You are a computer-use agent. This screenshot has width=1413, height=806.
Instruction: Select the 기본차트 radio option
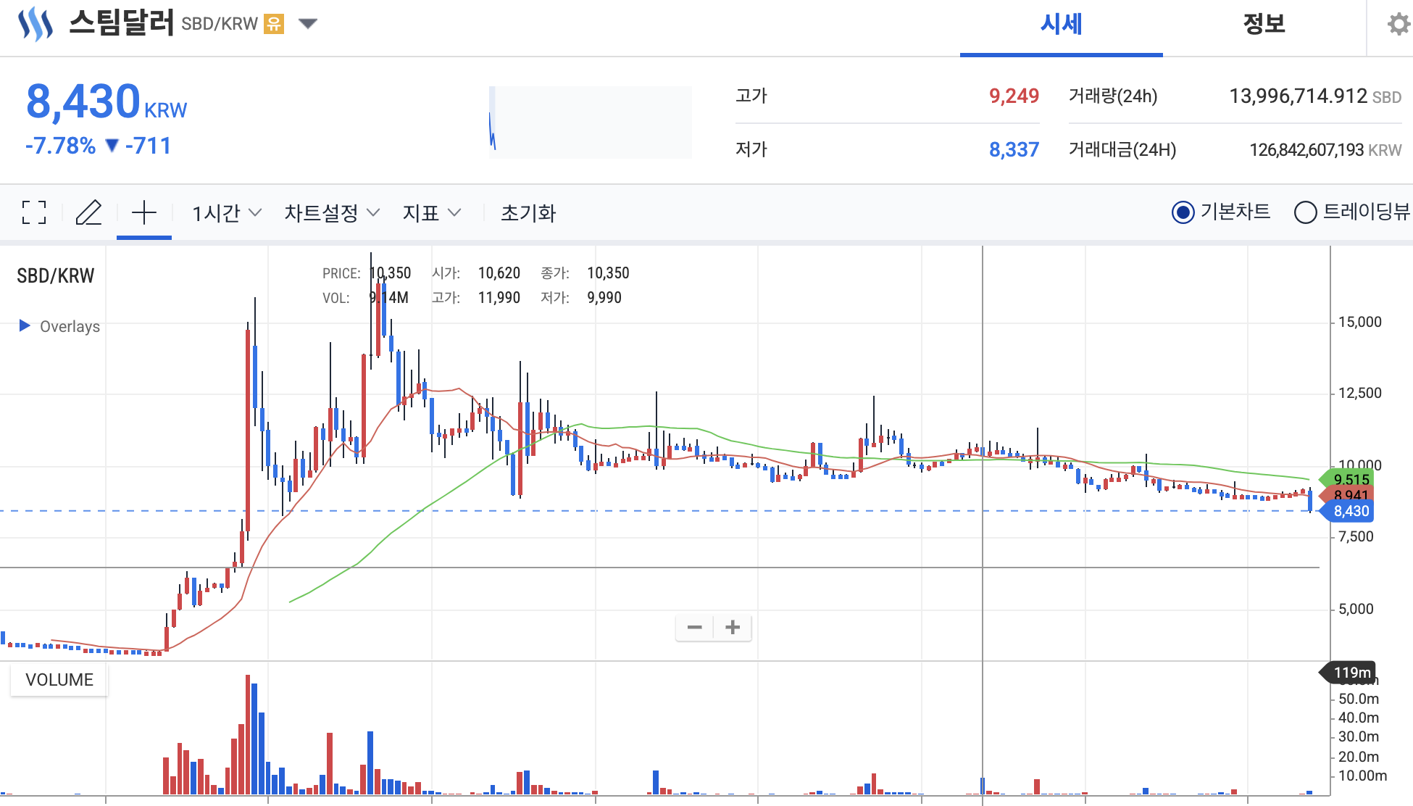click(1183, 212)
